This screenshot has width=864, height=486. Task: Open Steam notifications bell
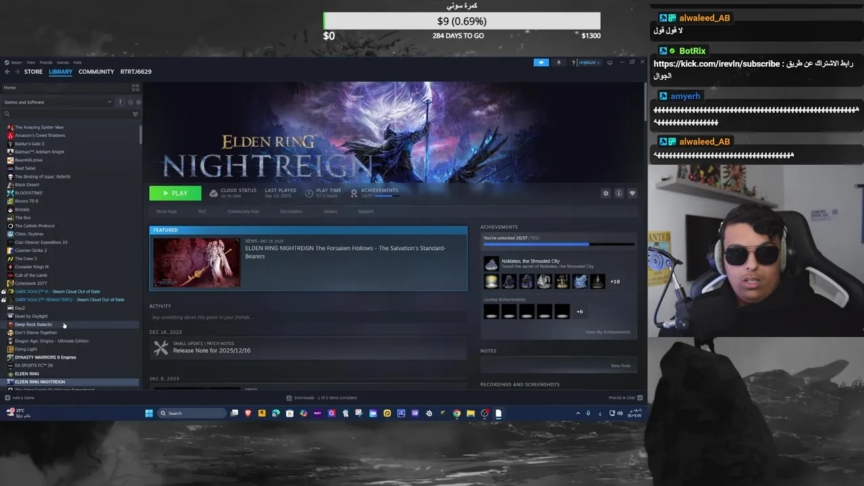(x=558, y=62)
